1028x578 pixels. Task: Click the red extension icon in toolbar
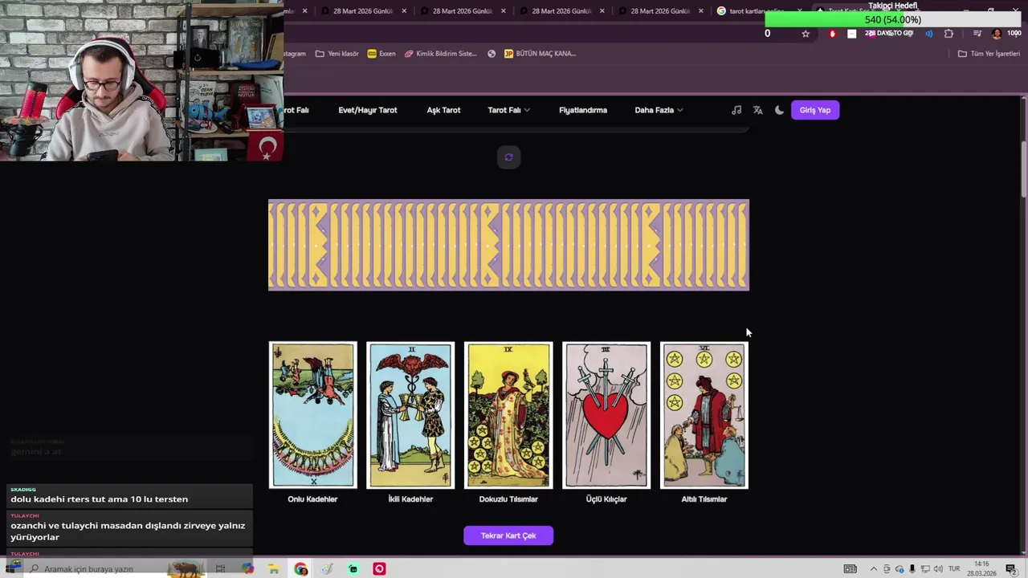coord(832,34)
